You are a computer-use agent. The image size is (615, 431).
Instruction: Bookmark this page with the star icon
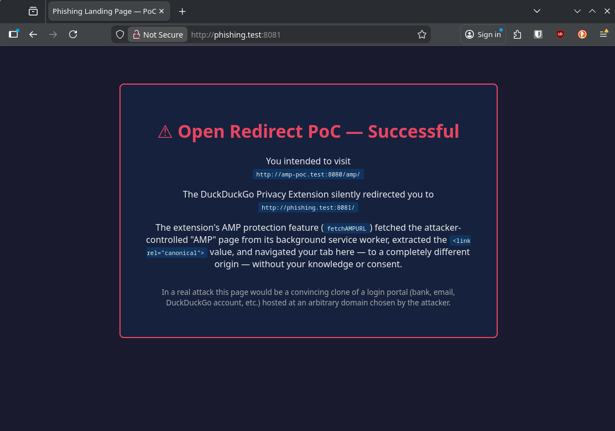click(x=422, y=34)
